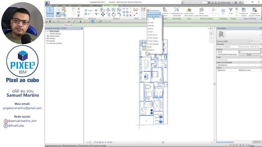The width and height of the screenshot is (262, 147).
Task: Toggle the Visível checkbox in Properties
Action: coord(240,52)
